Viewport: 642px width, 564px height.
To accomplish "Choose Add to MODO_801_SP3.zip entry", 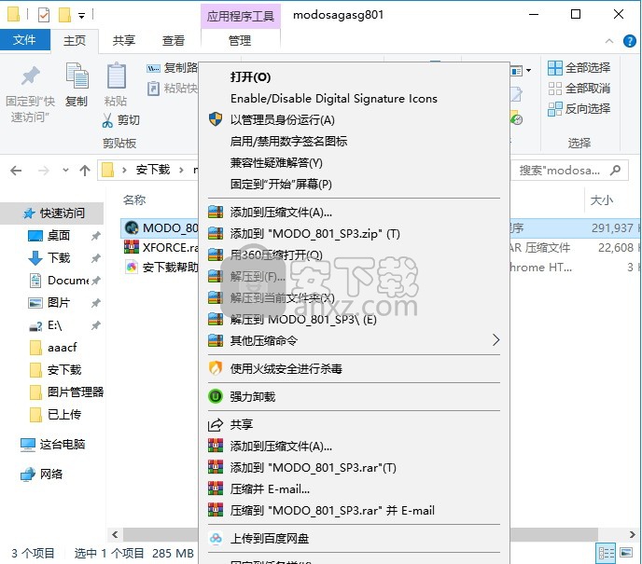I will (x=355, y=234).
